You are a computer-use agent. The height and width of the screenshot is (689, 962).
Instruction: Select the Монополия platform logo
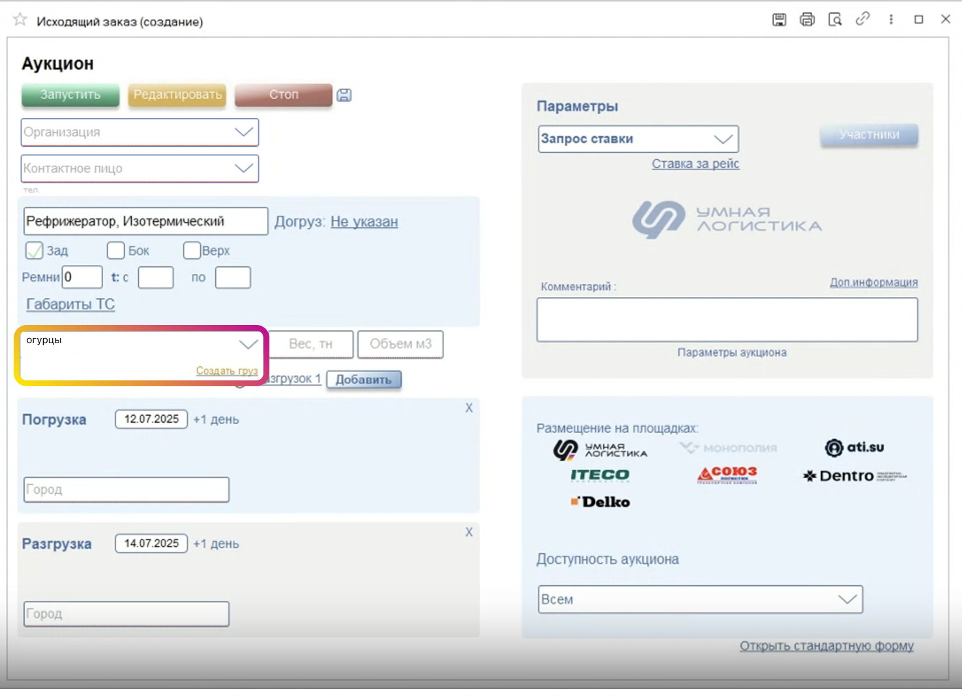point(728,448)
